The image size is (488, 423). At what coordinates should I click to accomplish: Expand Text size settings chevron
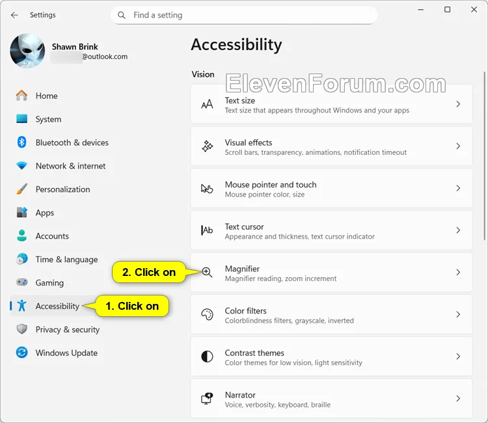tap(458, 104)
